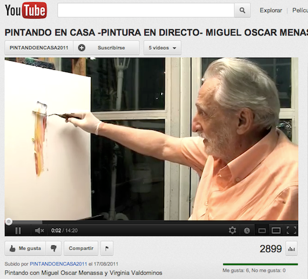This screenshot has height=279, width=308.
Task: Switch to small player size
Action: [x=262, y=231]
